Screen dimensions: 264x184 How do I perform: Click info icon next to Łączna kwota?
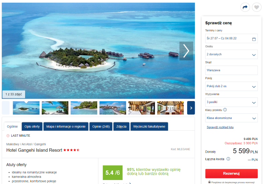tap(228, 159)
